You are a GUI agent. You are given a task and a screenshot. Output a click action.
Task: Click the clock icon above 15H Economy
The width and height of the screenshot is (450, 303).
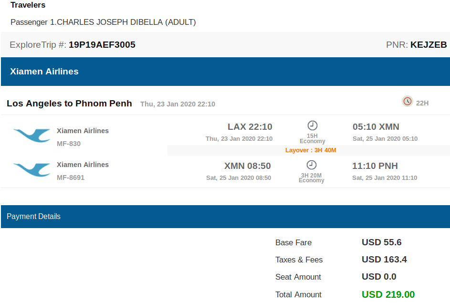pyautogui.click(x=312, y=125)
